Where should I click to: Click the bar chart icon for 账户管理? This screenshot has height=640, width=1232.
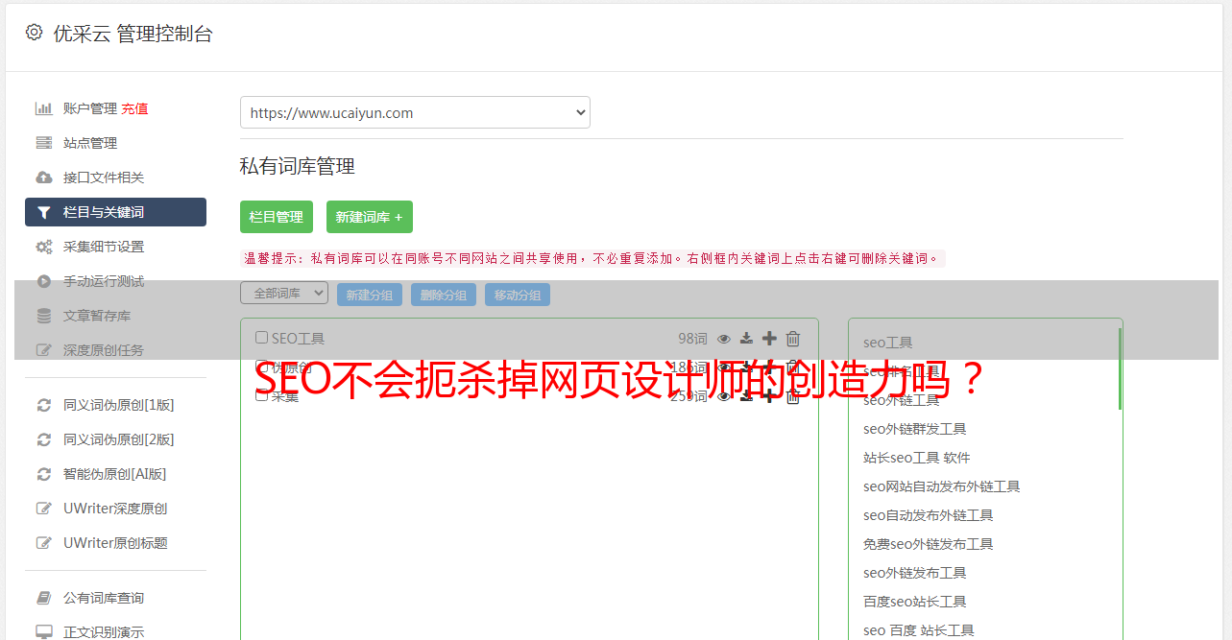click(43, 108)
